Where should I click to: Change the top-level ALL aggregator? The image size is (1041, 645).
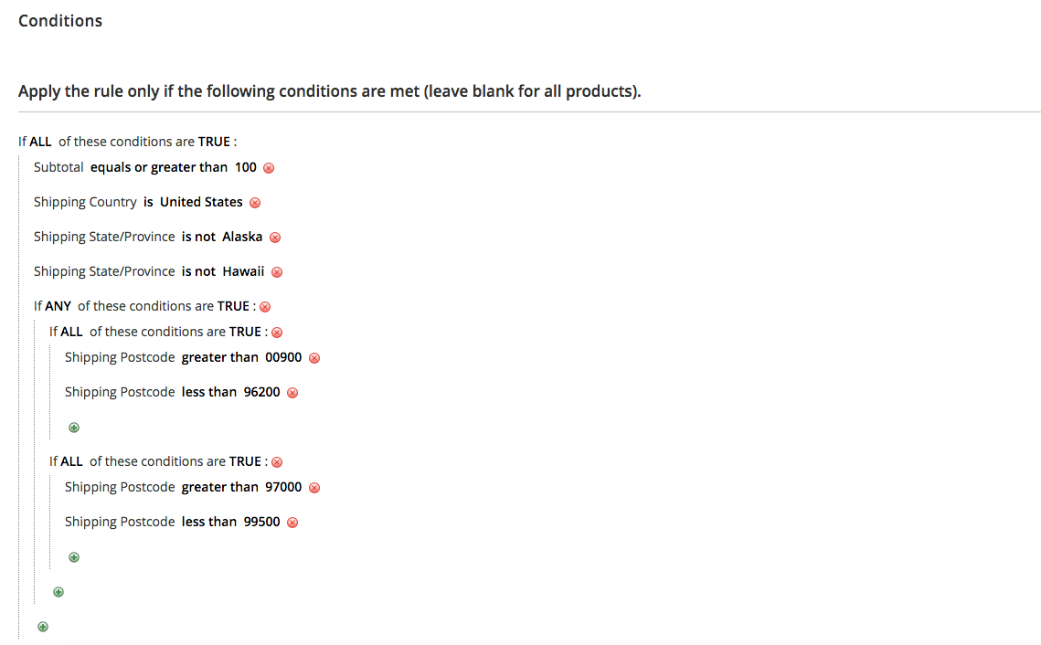coord(40,142)
